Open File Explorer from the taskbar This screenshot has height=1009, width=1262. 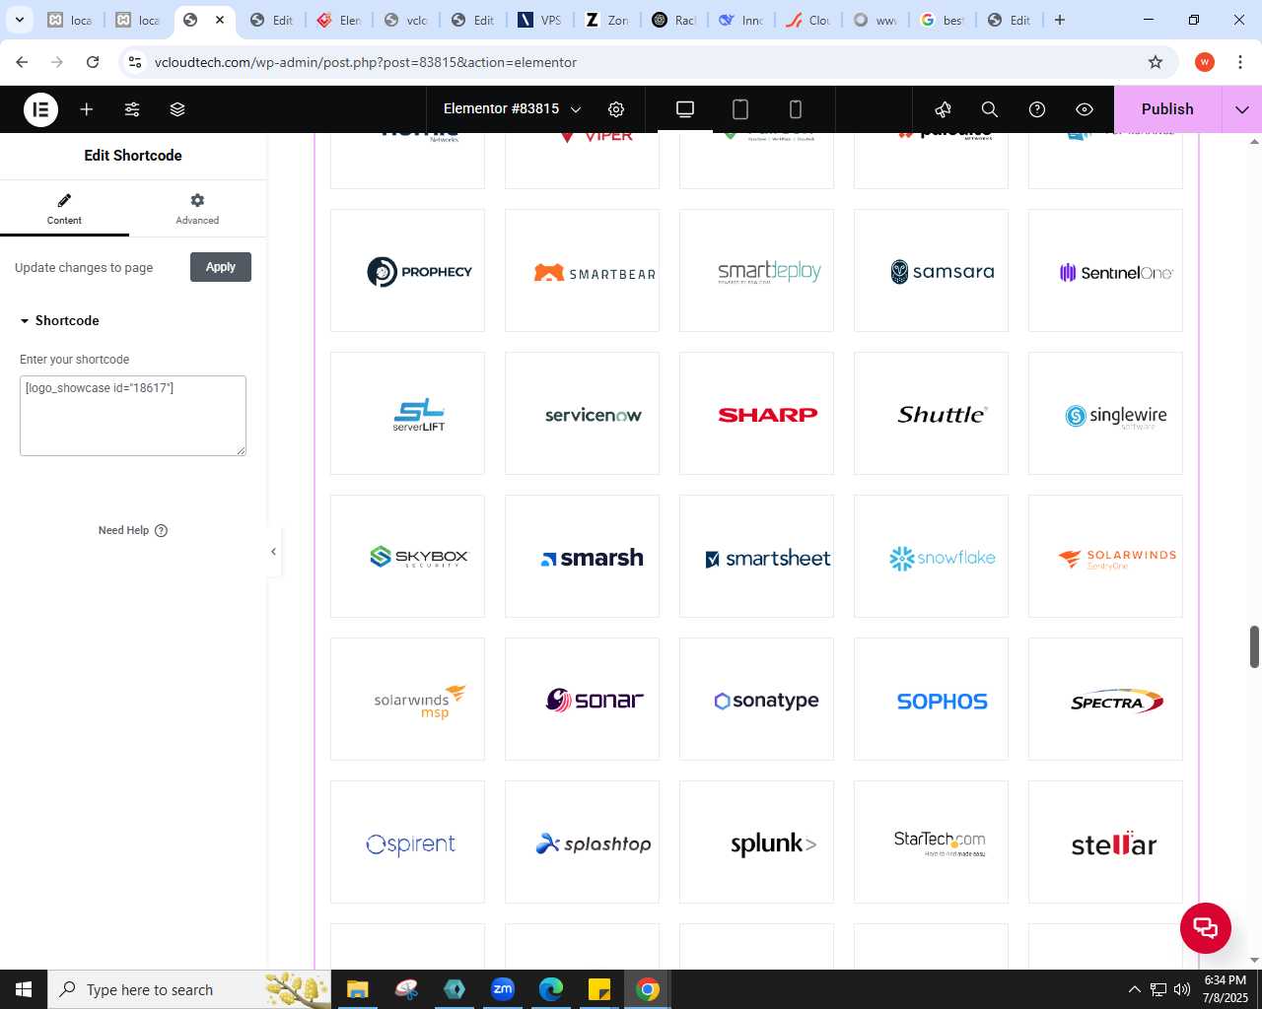(x=357, y=989)
